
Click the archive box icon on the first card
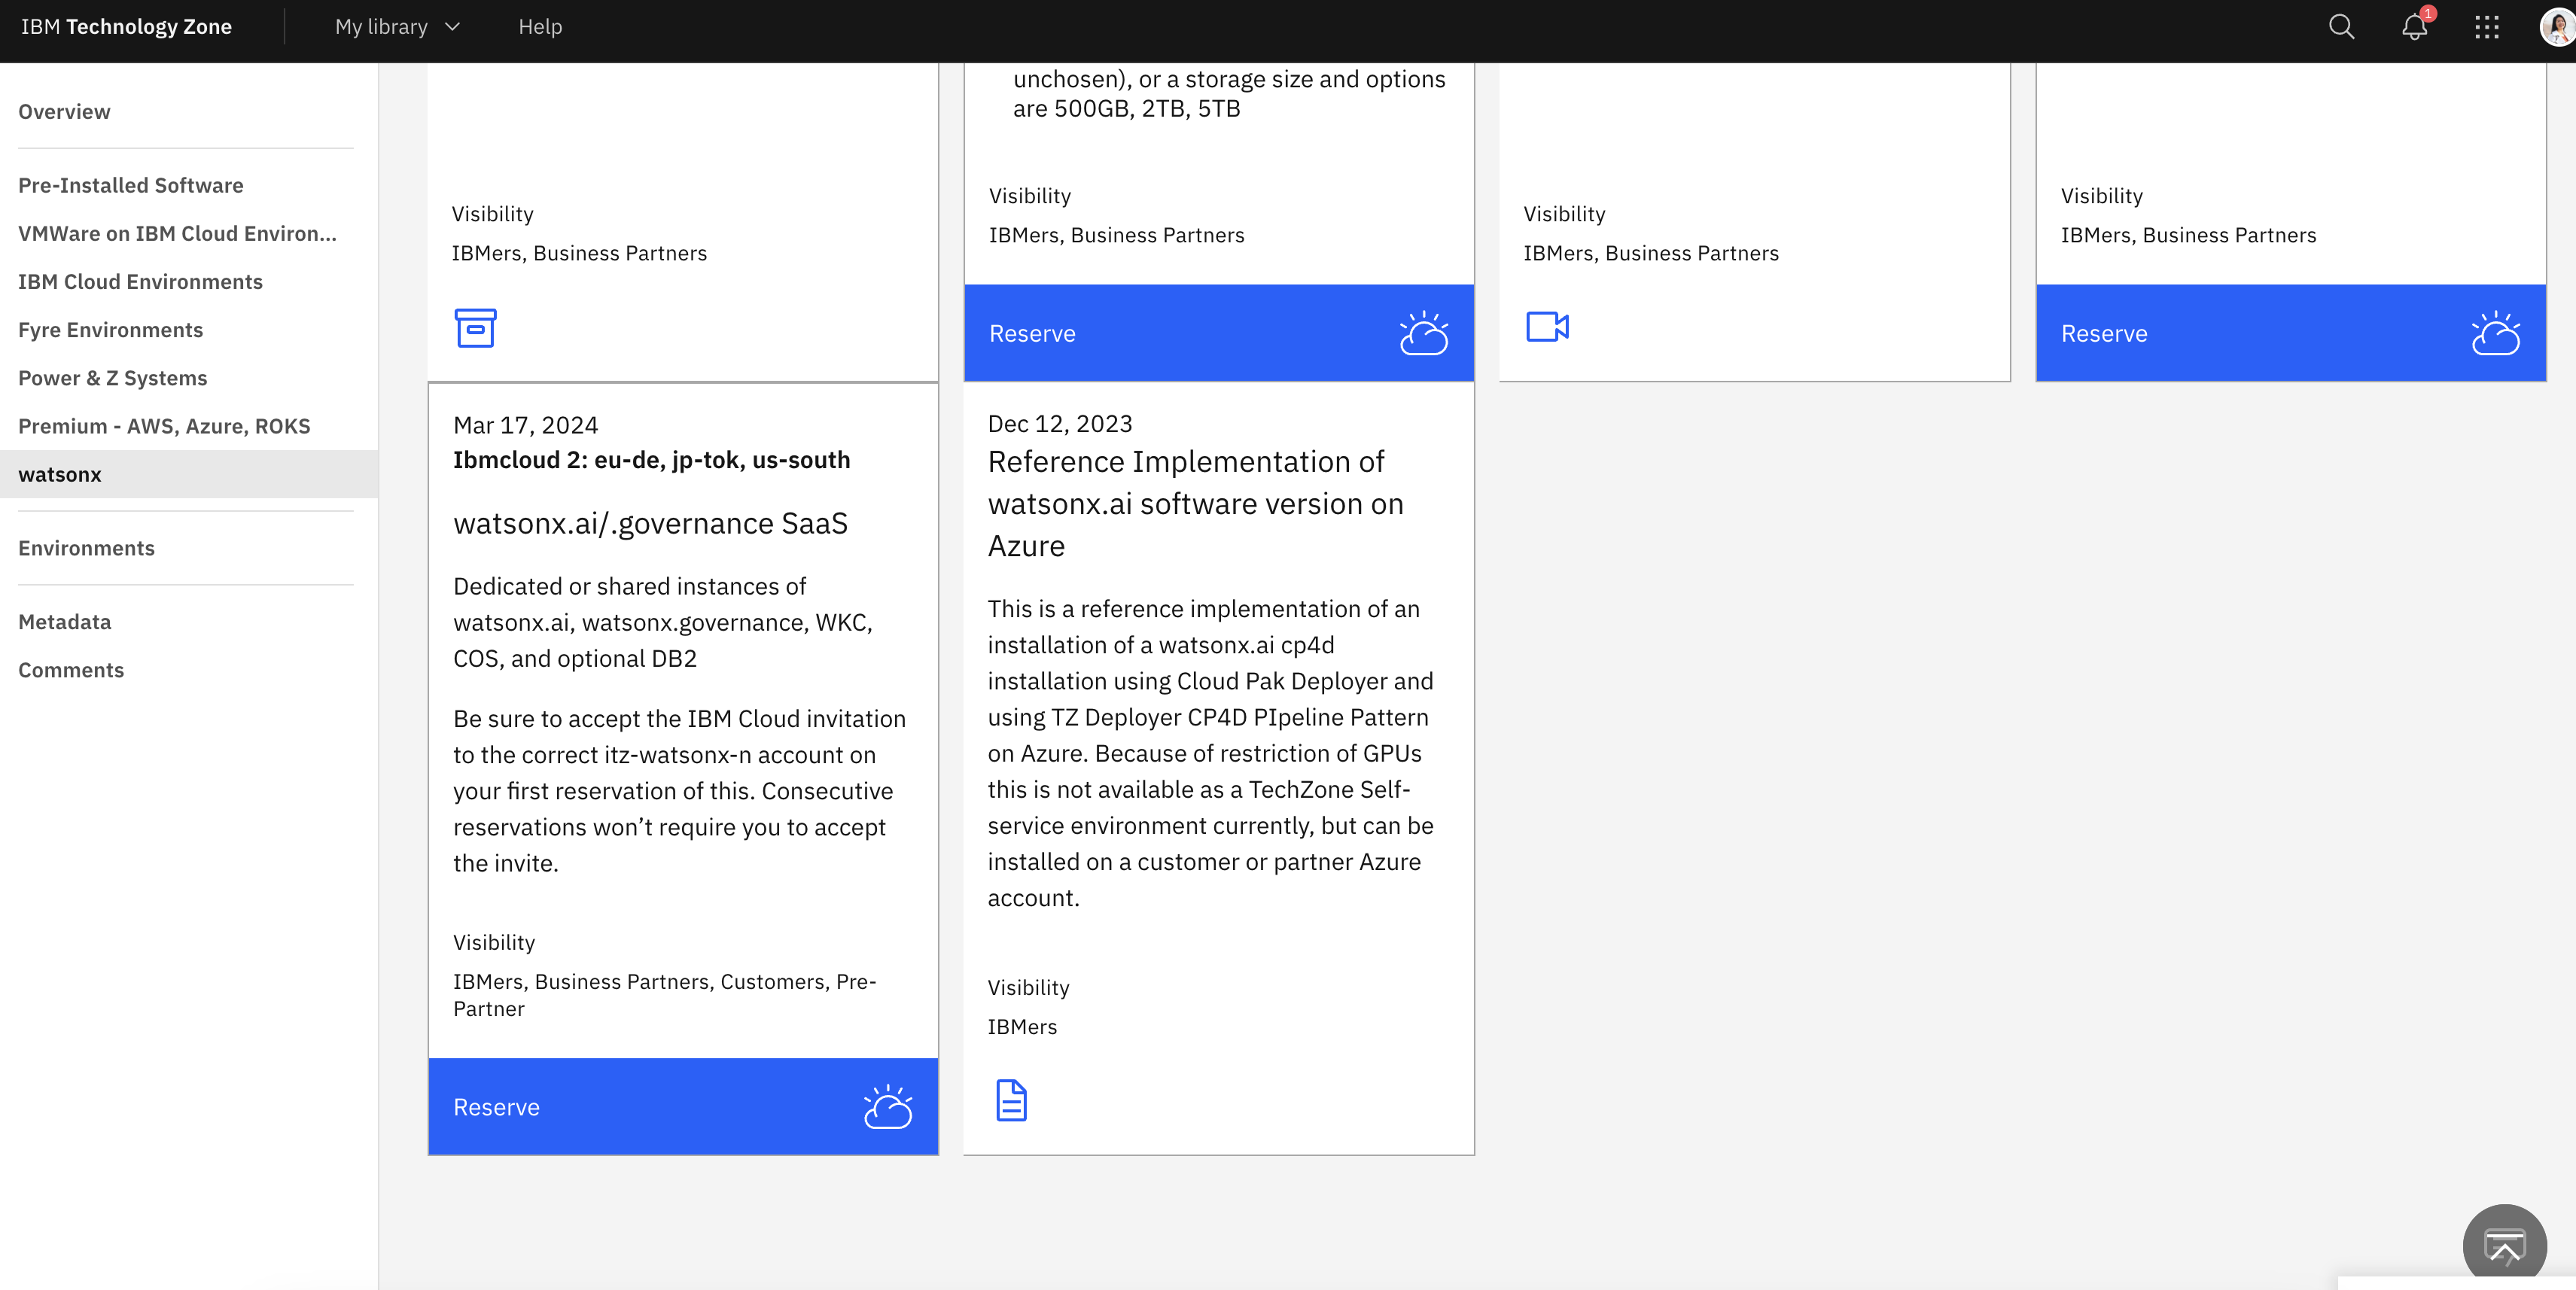475,328
